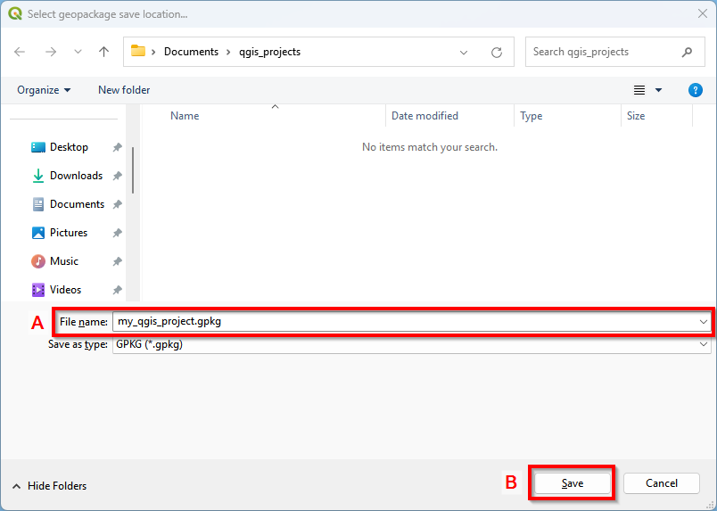Click the Back navigation arrow

21,52
